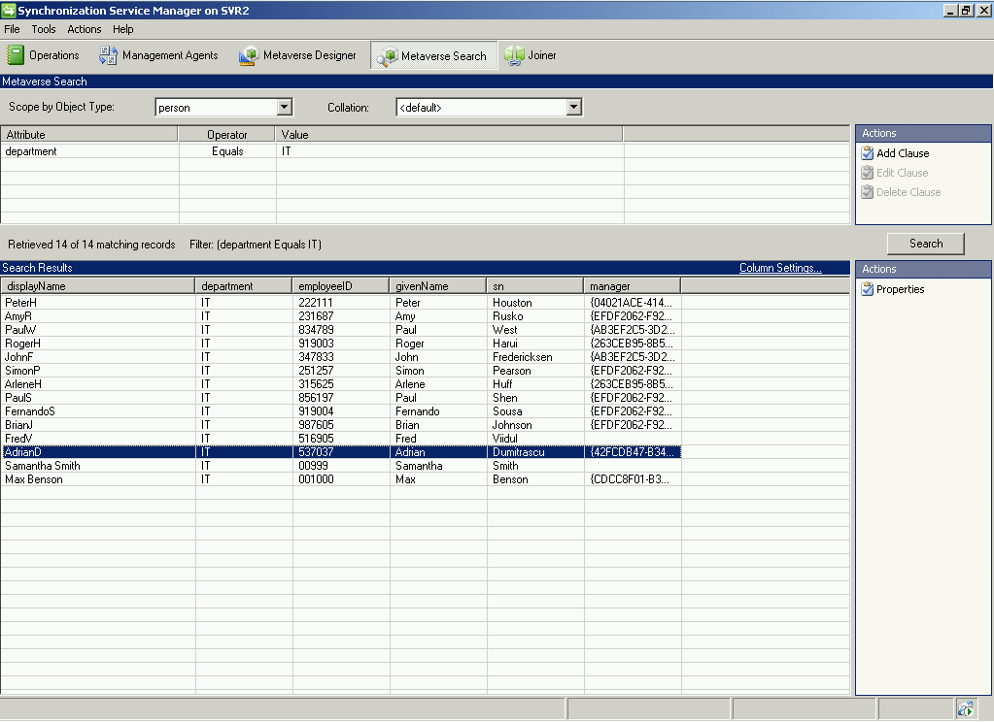This screenshot has height=722, width=994.
Task: Click the Properties icon
Action: [868, 289]
